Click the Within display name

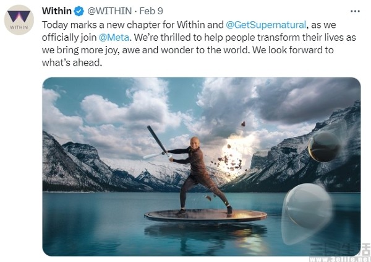57,11
